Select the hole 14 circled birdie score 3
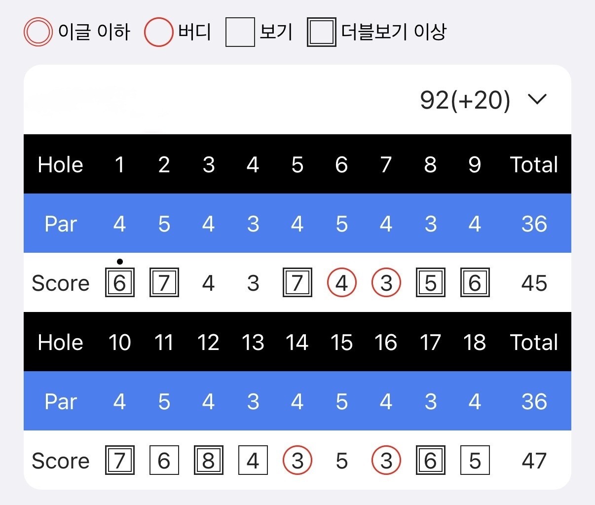This screenshot has width=595, height=505. [x=297, y=461]
